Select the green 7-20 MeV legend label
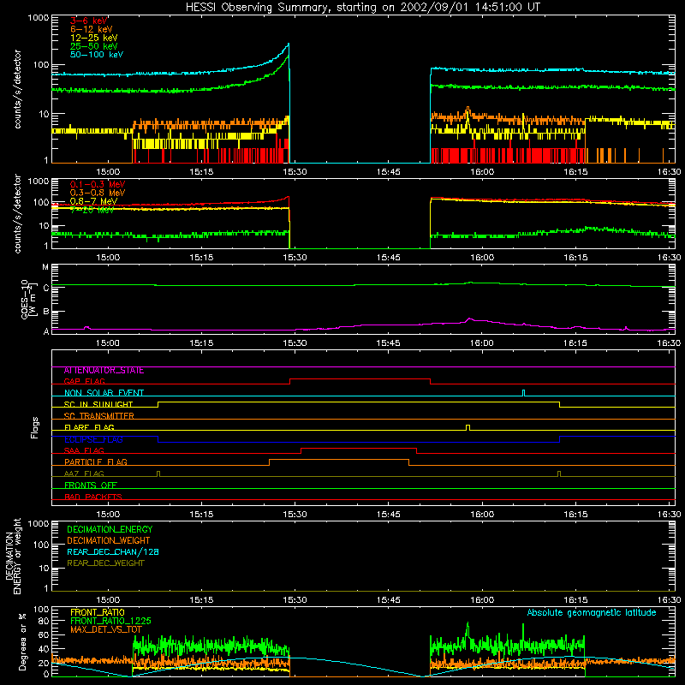 pyautogui.click(x=92, y=210)
